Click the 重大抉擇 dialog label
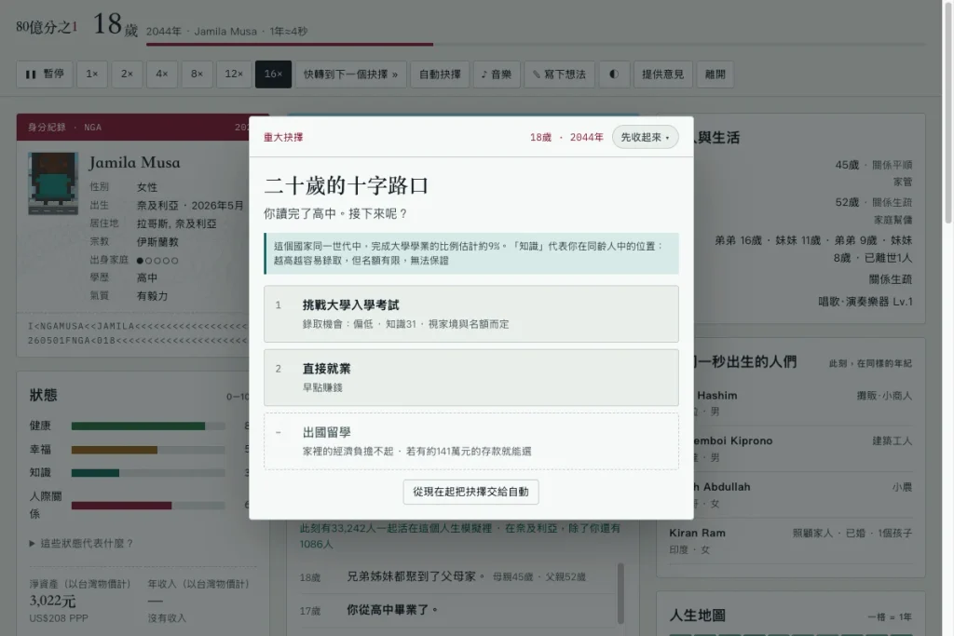The height and width of the screenshot is (636, 954). 283,138
